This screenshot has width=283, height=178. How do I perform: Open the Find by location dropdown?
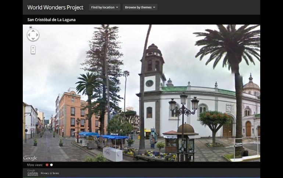click(x=104, y=7)
